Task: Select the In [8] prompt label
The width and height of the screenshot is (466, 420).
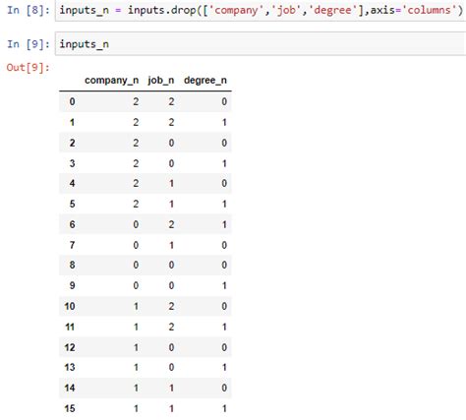Action: pos(29,10)
